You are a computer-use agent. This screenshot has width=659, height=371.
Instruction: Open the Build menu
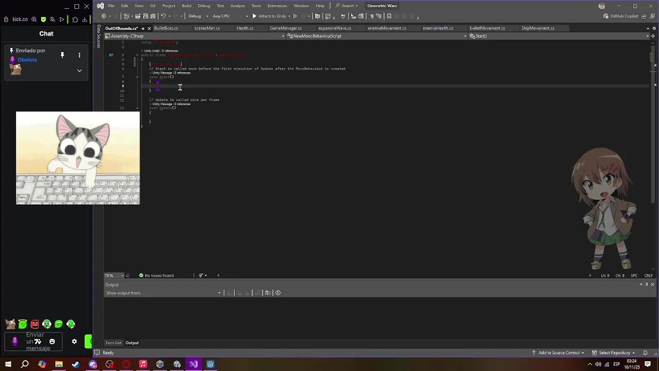186,6
